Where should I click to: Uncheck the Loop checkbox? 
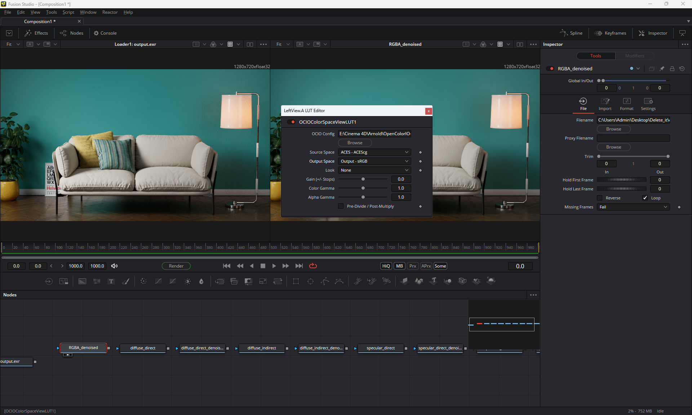tap(645, 198)
